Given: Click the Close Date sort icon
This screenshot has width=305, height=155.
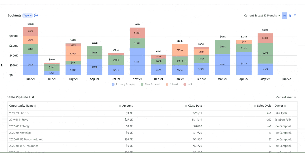Looking at the screenshot, I should [186, 106].
